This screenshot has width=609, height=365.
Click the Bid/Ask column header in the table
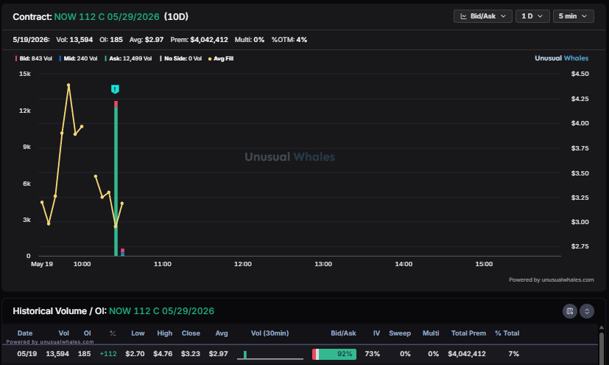tap(343, 333)
